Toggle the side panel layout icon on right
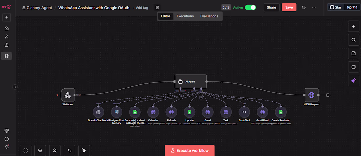This screenshot has height=156, width=361. [x=354, y=67]
